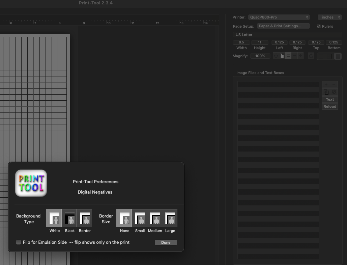The width and height of the screenshot is (347, 265).
Task: Pick the Border background type icon
Action: click(85, 218)
